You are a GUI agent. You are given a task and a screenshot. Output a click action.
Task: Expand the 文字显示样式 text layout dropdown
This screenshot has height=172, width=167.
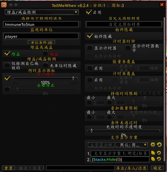tap(118, 145)
